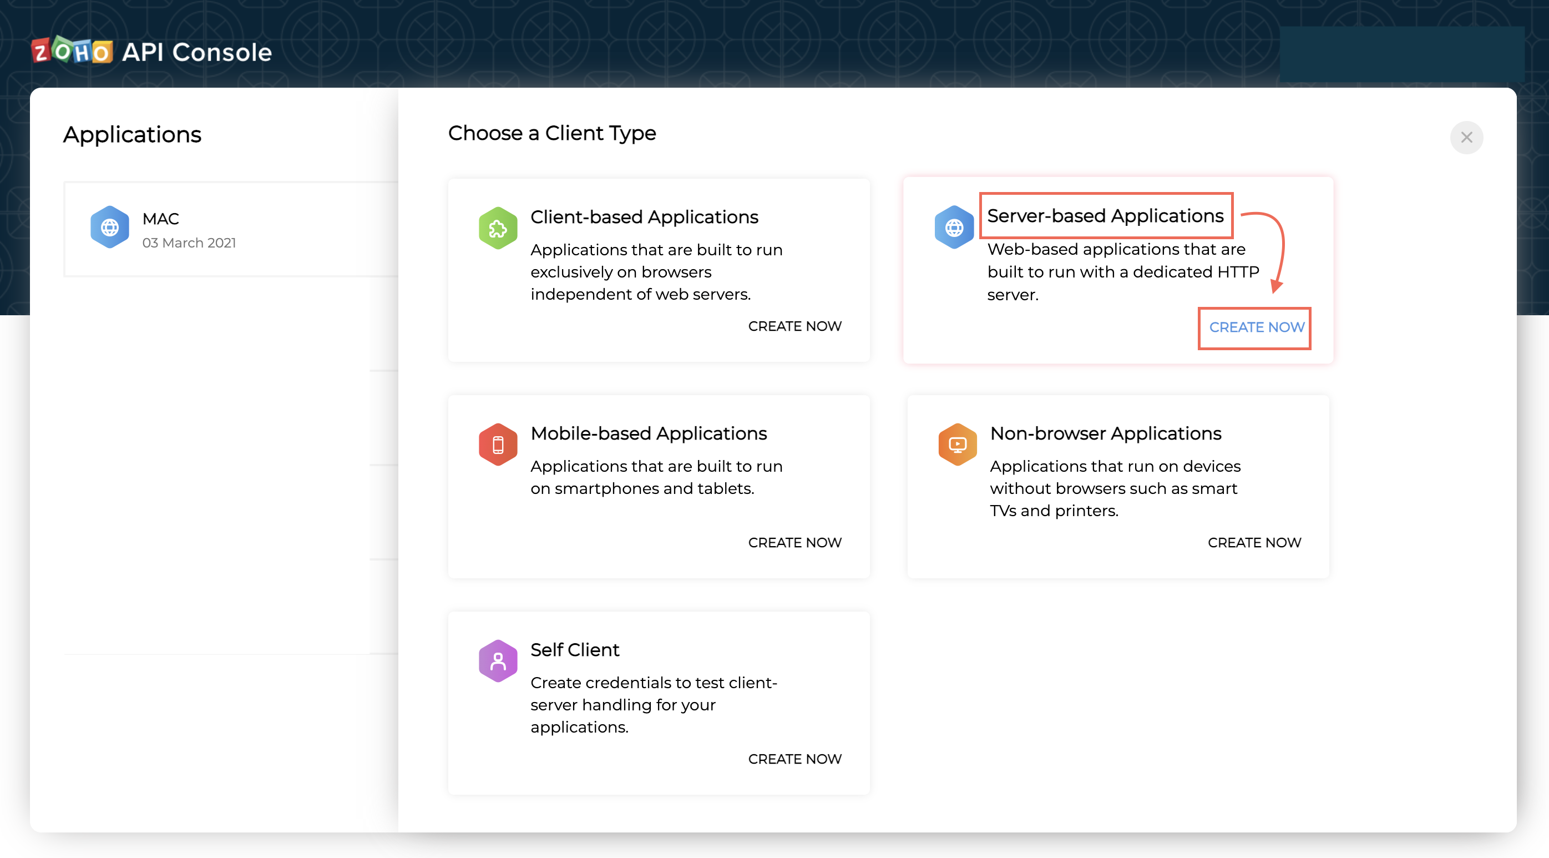Click the red Mobile-based Applications phone icon
This screenshot has width=1549, height=858.
[497, 445]
